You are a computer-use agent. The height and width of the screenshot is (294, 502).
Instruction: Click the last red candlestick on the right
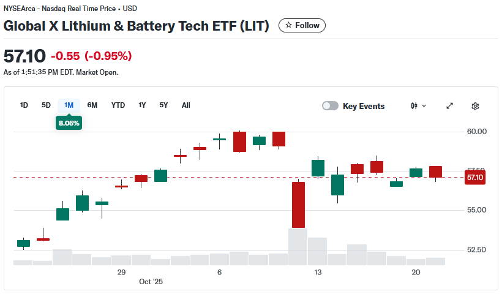pos(435,171)
